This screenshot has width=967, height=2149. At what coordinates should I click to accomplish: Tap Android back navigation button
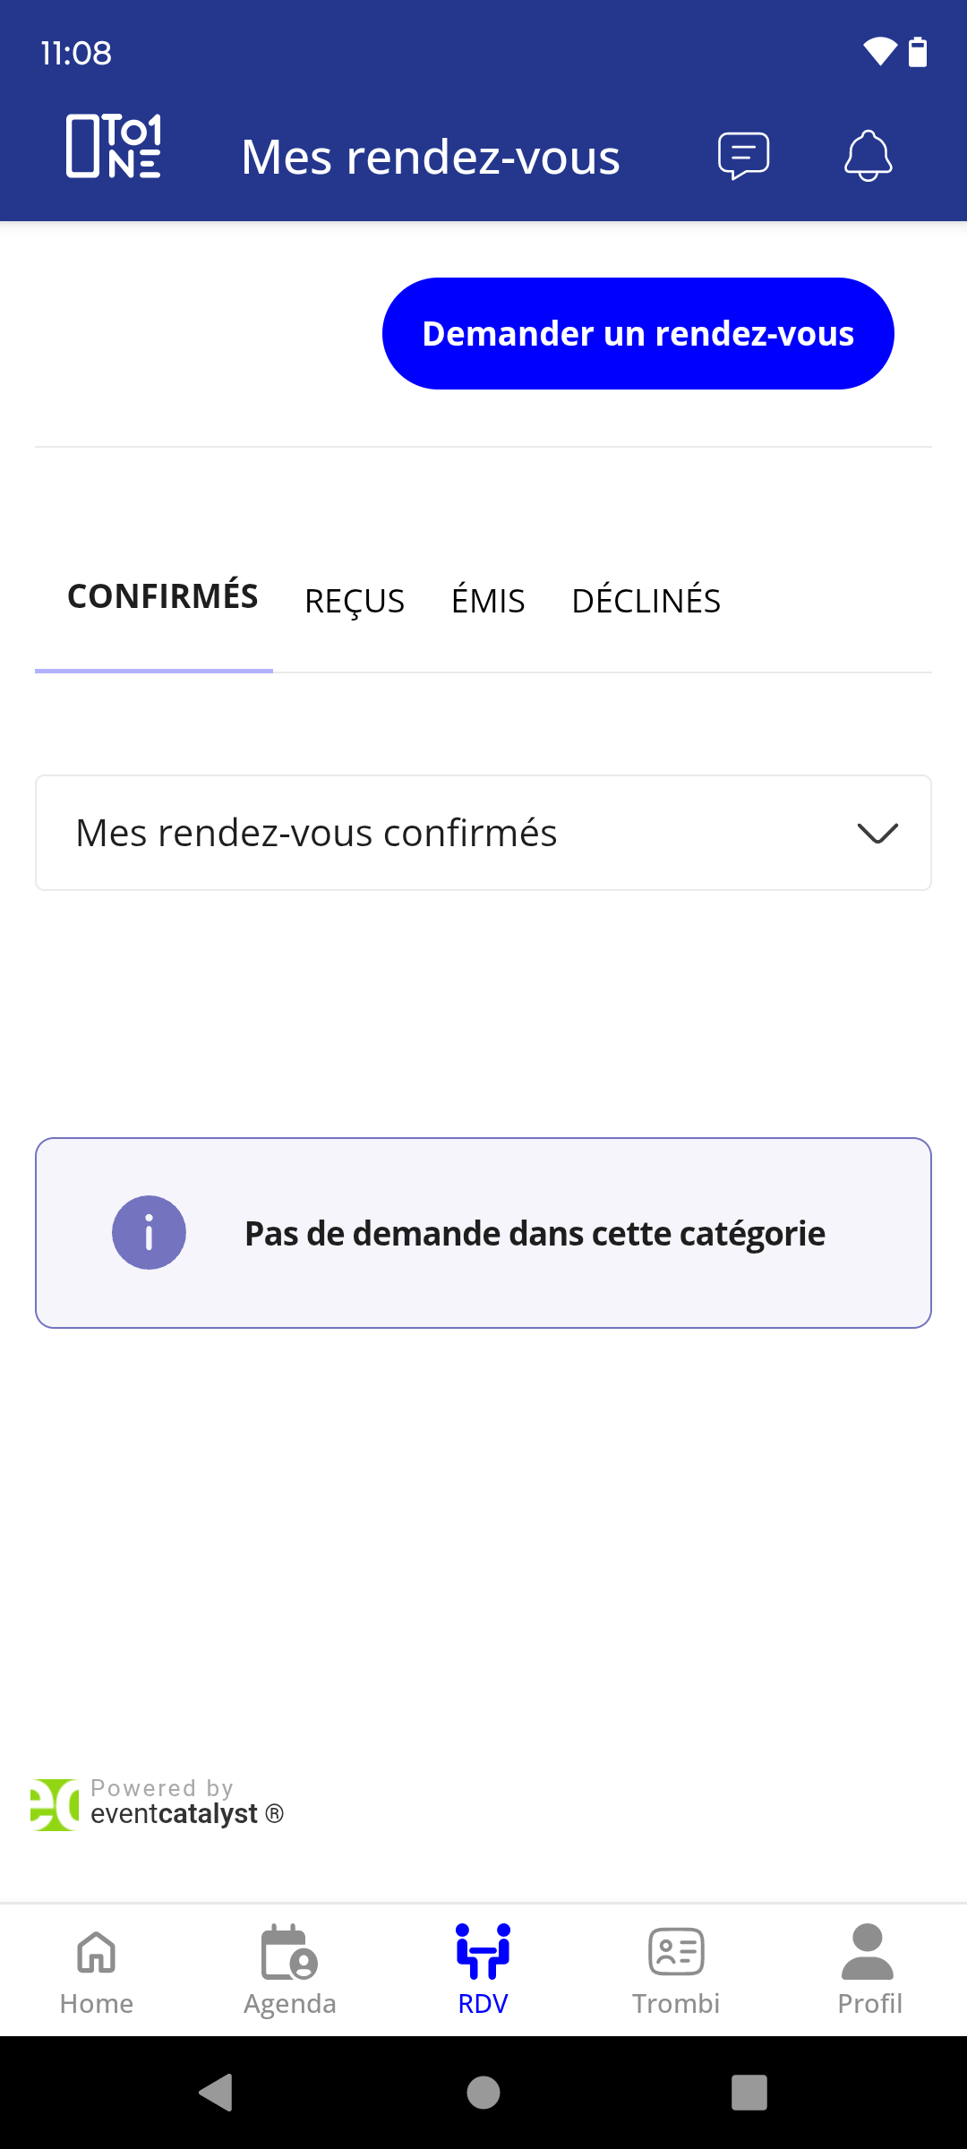coord(216,2093)
